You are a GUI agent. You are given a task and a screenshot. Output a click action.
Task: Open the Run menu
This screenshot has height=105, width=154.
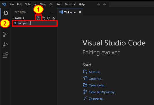pyautogui.click(x=59, y=4)
